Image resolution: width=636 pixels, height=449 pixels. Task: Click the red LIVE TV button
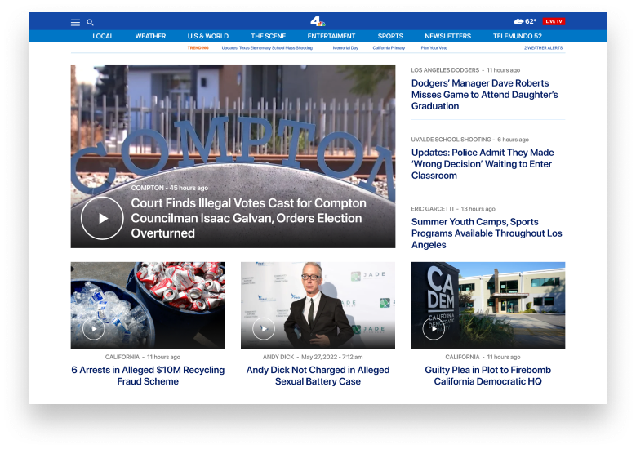(x=554, y=21)
